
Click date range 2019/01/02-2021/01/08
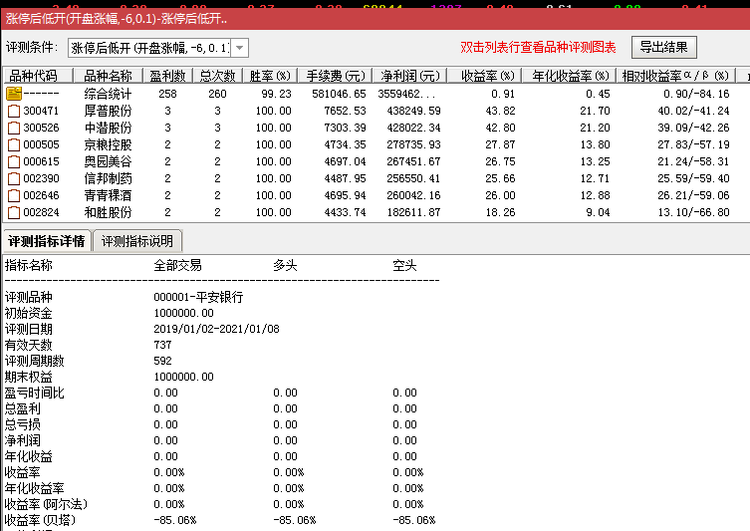tap(217, 329)
